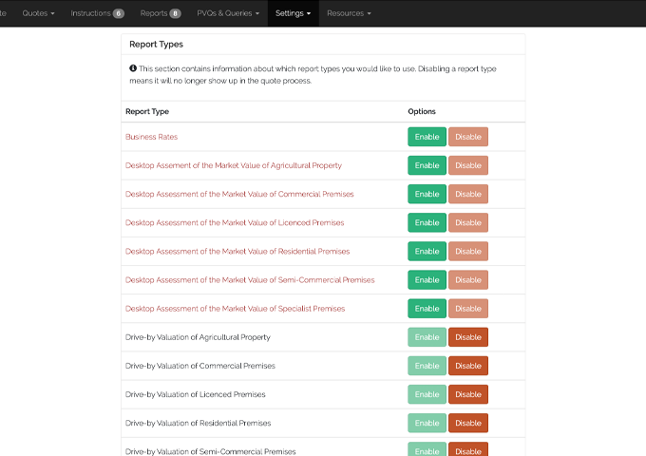Screen dimensions: 646x456
Task: Disable Drive-by Valuation of Agricultural Property
Action: click(x=468, y=337)
